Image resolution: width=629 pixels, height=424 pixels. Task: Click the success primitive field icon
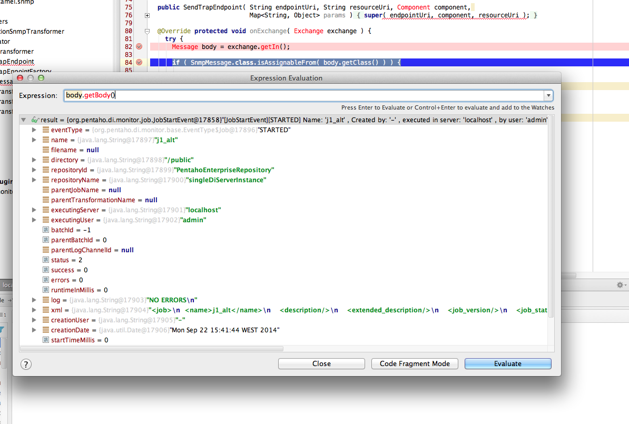point(46,270)
